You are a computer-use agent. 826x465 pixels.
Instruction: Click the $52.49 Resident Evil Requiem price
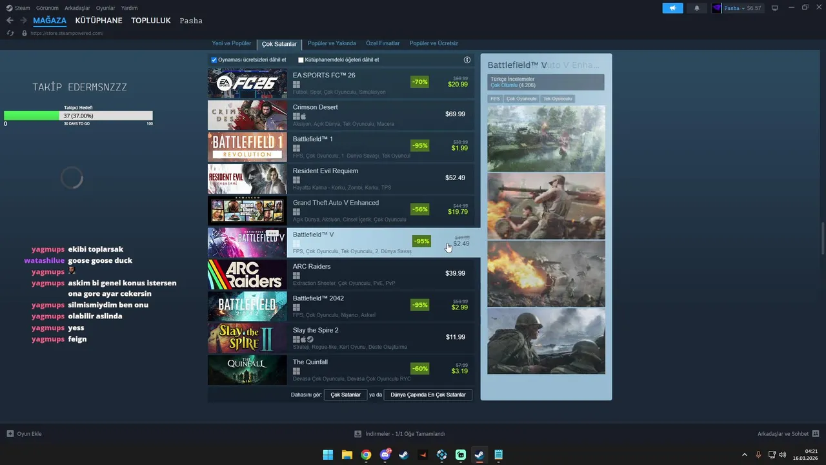[x=455, y=178]
